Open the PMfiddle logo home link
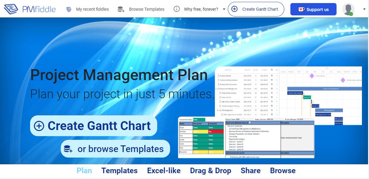 tap(30, 9)
